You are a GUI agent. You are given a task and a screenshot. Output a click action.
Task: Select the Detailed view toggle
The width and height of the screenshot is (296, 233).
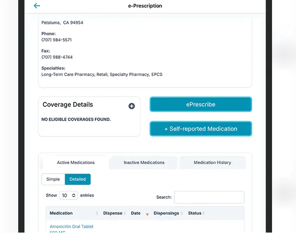(78, 179)
